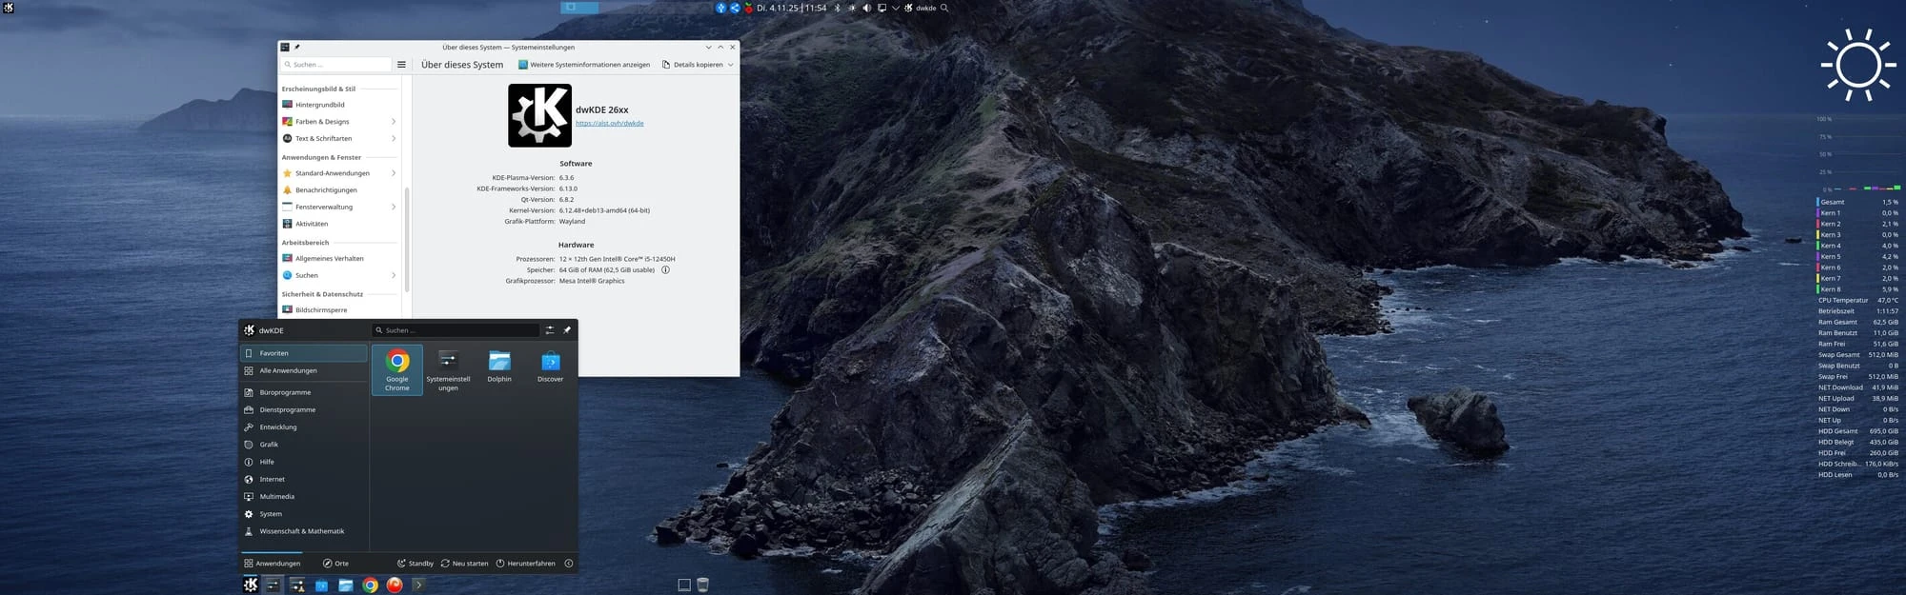1906x595 pixels.
Task: Launch Google Chrome from the favorites grid
Action: 397,369
